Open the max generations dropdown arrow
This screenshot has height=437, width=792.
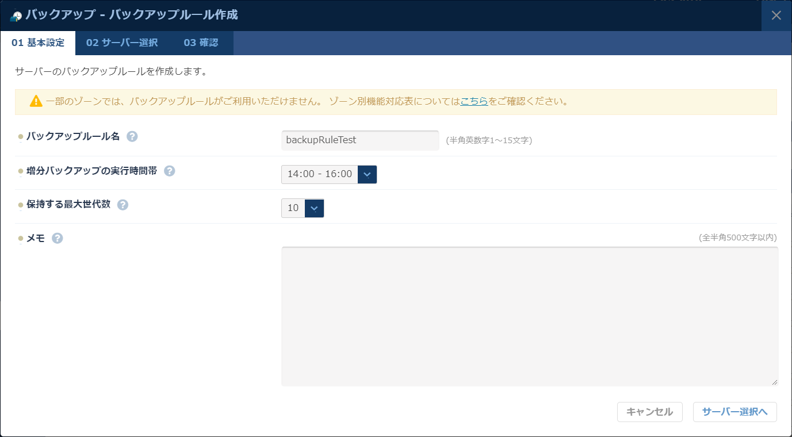(314, 208)
